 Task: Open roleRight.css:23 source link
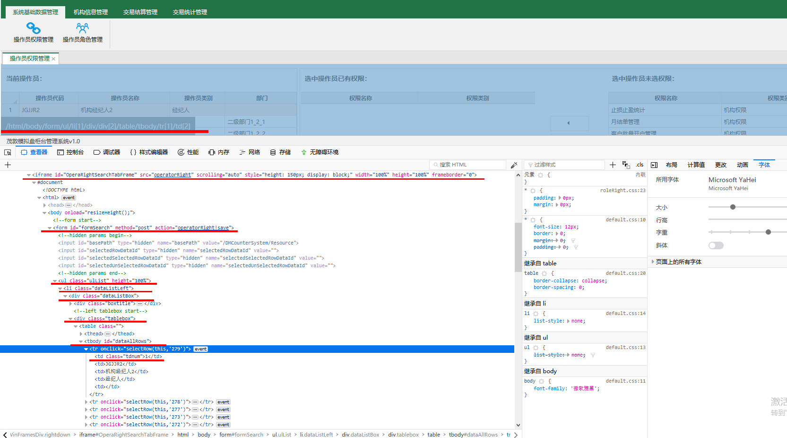point(623,191)
